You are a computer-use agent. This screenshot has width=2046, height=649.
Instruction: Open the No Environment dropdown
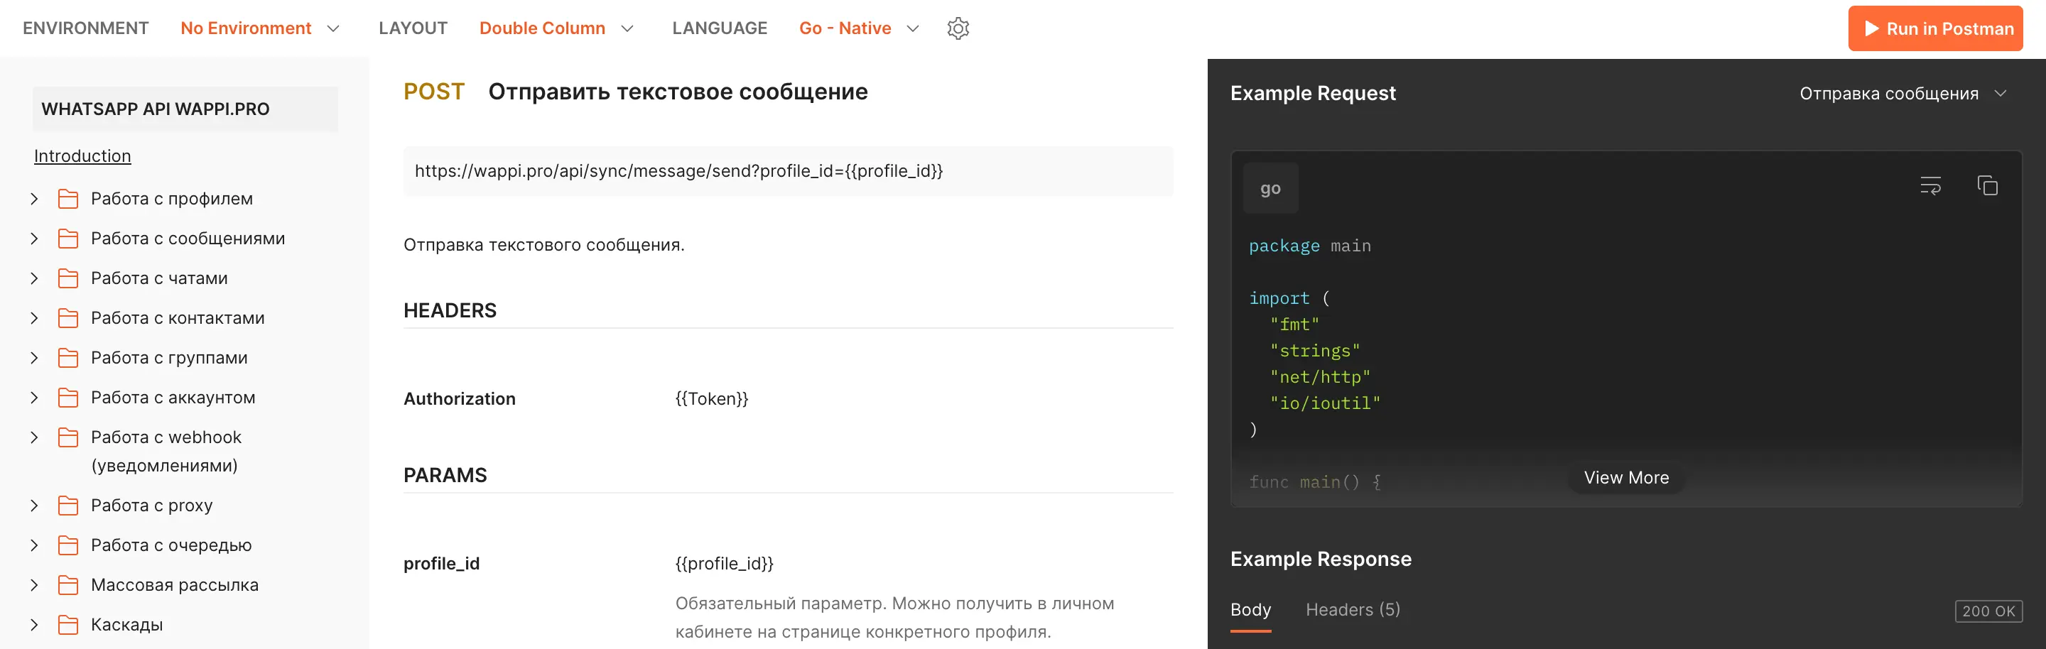click(260, 28)
